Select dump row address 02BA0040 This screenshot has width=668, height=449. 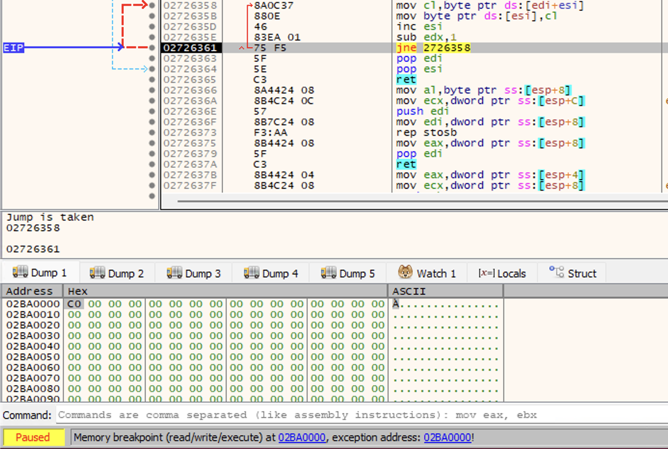(x=33, y=346)
